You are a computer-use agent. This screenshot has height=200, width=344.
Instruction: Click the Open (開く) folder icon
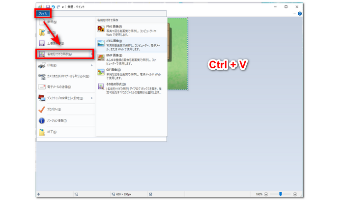42,33
